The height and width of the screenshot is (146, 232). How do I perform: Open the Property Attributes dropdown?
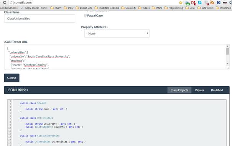click(117, 33)
